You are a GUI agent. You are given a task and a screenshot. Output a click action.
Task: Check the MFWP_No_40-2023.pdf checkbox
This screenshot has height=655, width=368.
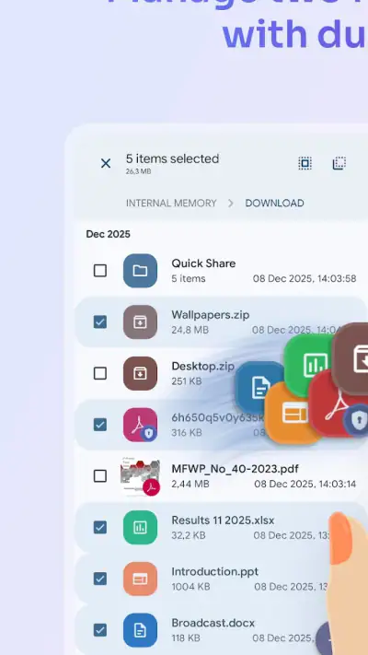click(100, 475)
